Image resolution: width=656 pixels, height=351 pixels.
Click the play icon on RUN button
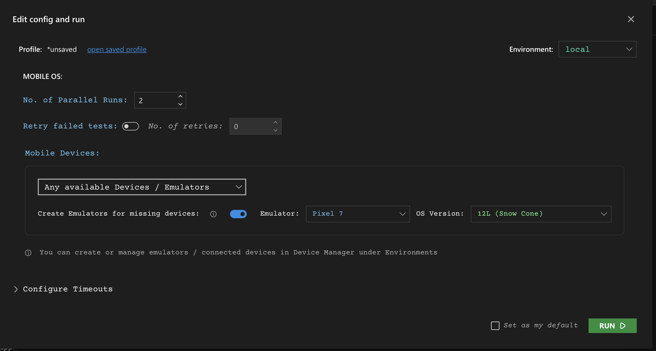click(623, 326)
